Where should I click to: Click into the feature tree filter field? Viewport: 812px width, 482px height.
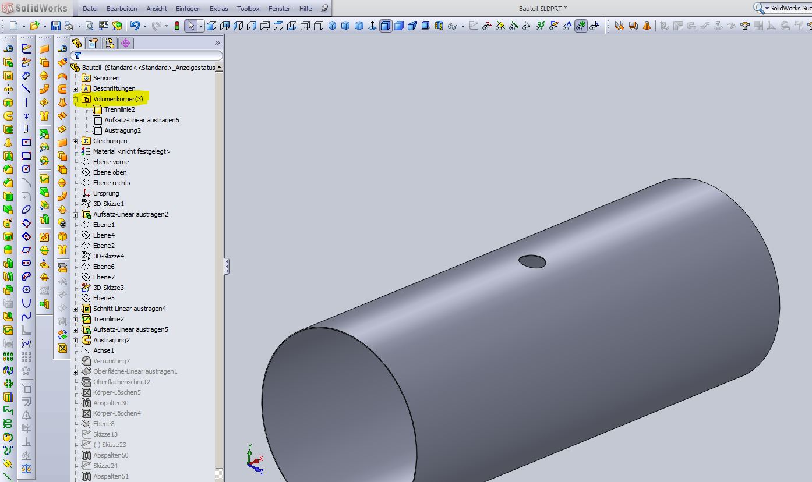click(147, 55)
